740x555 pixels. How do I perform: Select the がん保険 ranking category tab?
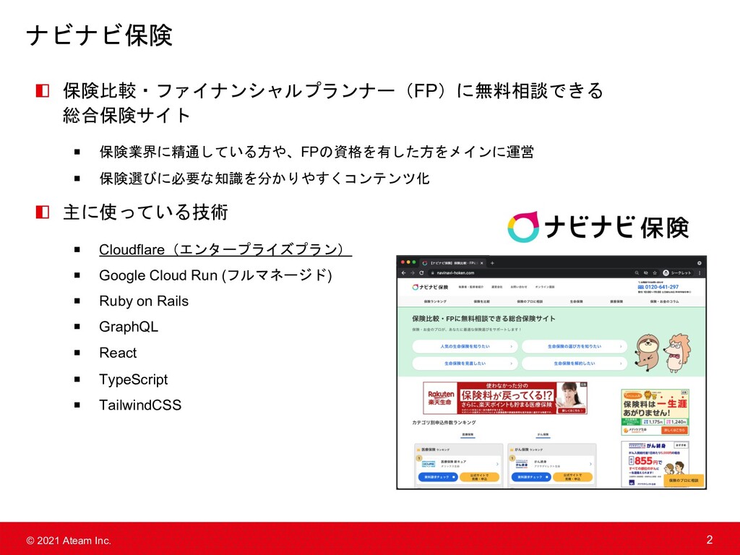[x=543, y=434]
